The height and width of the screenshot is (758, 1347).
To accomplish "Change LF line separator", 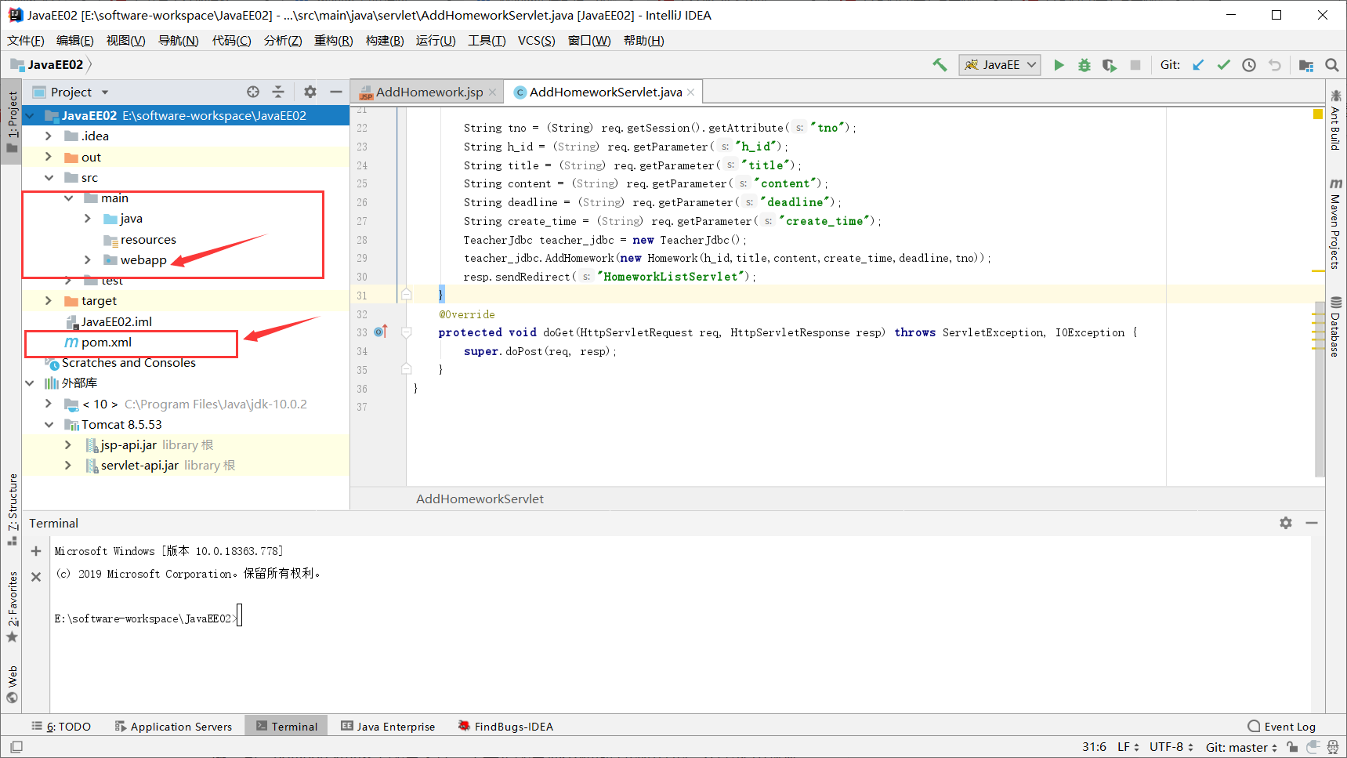I will pos(1128,747).
